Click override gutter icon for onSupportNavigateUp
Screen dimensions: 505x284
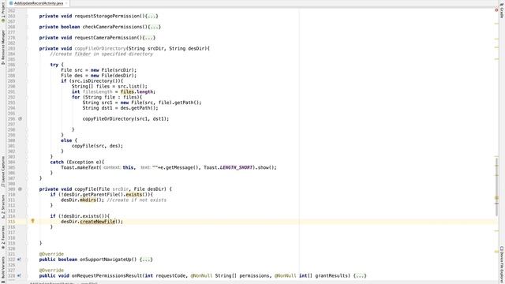click(x=19, y=260)
